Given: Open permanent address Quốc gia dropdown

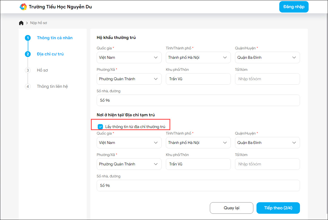Looking at the screenshot, I should point(129,57).
